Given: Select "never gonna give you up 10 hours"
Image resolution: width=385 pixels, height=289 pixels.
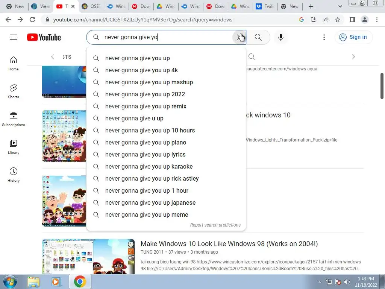Looking at the screenshot, I should click(x=166, y=131).
